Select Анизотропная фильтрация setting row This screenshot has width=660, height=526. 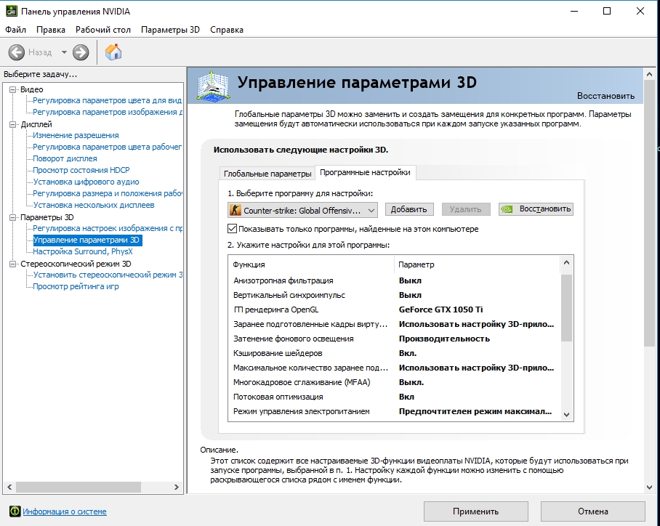395,280
